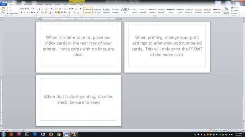Click the Format Painter button
The height and width of the screenshot is (137, 245).
tap(13, 13)
